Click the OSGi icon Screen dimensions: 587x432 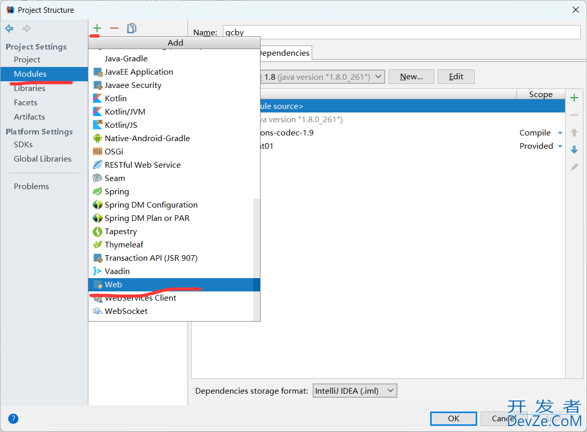pos(98,151)
